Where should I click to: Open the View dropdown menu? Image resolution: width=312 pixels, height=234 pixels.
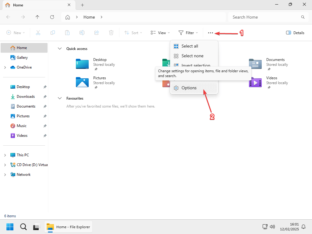(x=160, y=33)
